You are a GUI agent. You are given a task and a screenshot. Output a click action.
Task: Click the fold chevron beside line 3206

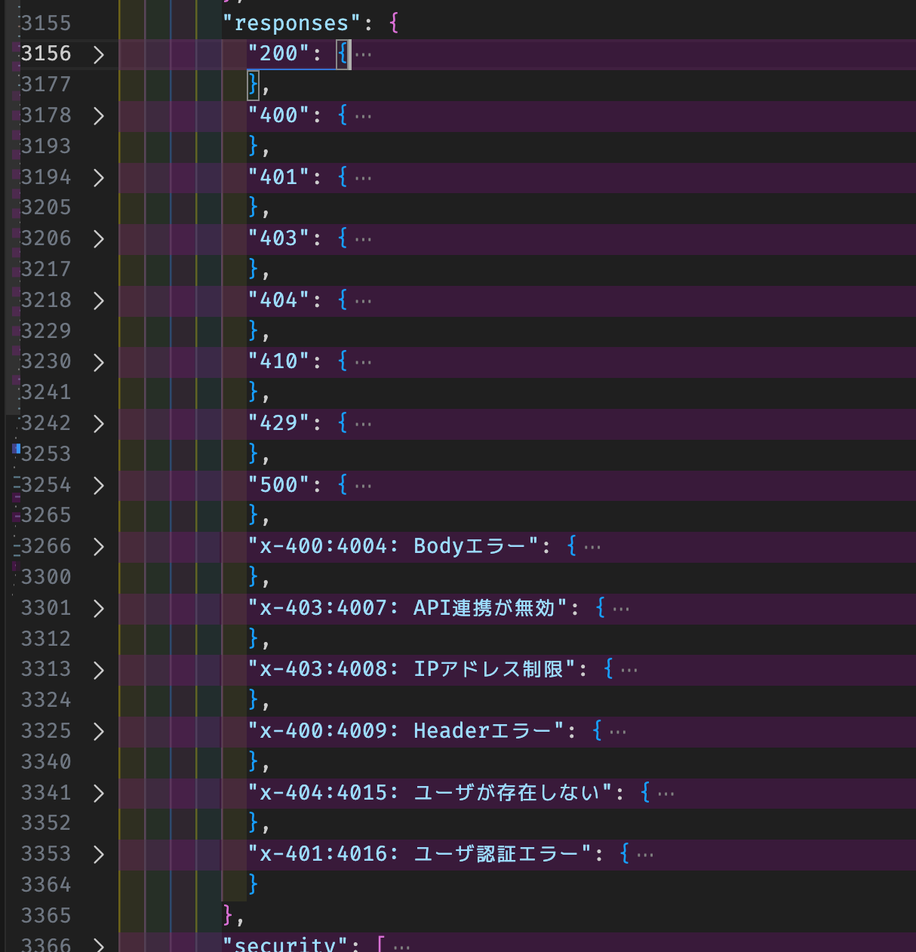pyautogui.click(x=98, y=239)
